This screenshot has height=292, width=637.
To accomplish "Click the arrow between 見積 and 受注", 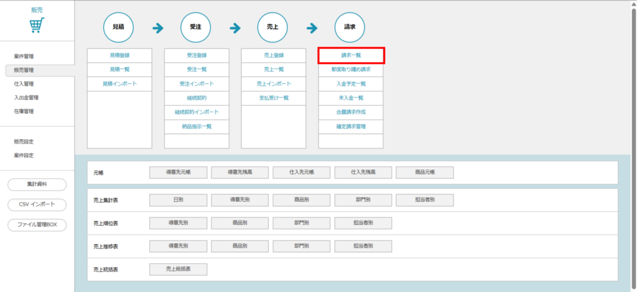I will click(x=157, y=28).
